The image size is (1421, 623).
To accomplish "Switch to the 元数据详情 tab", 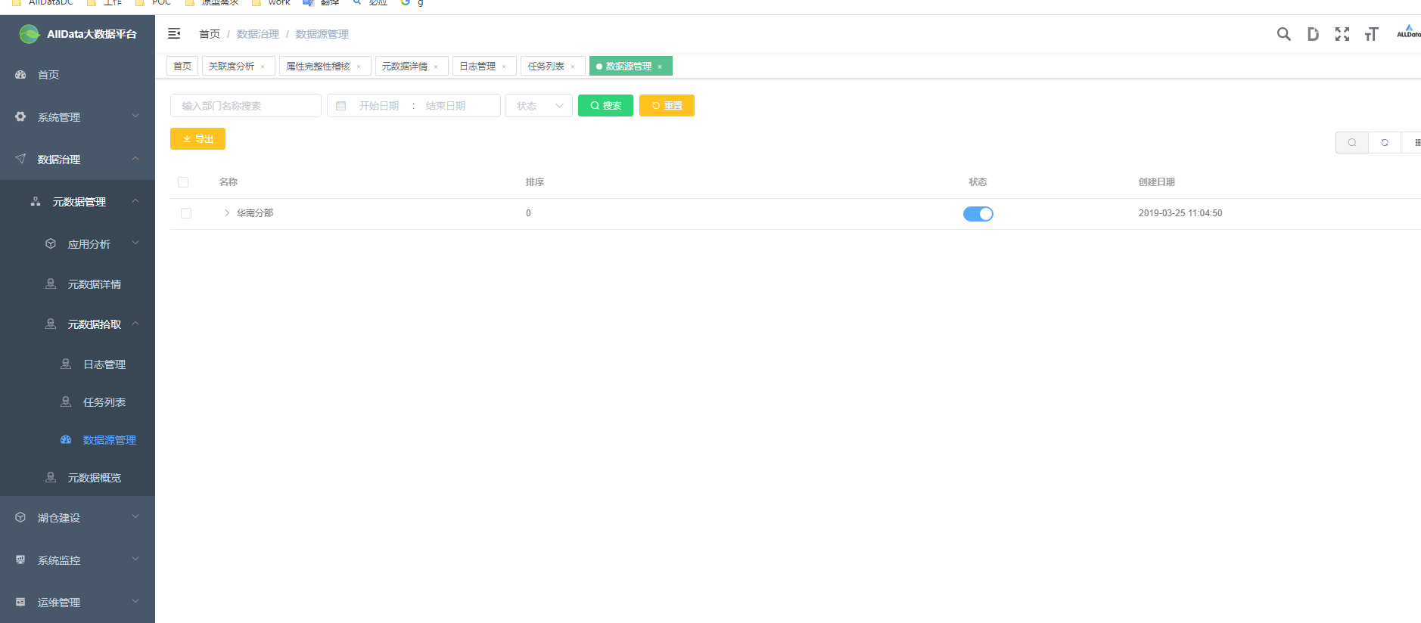I will tap(405, 67).
